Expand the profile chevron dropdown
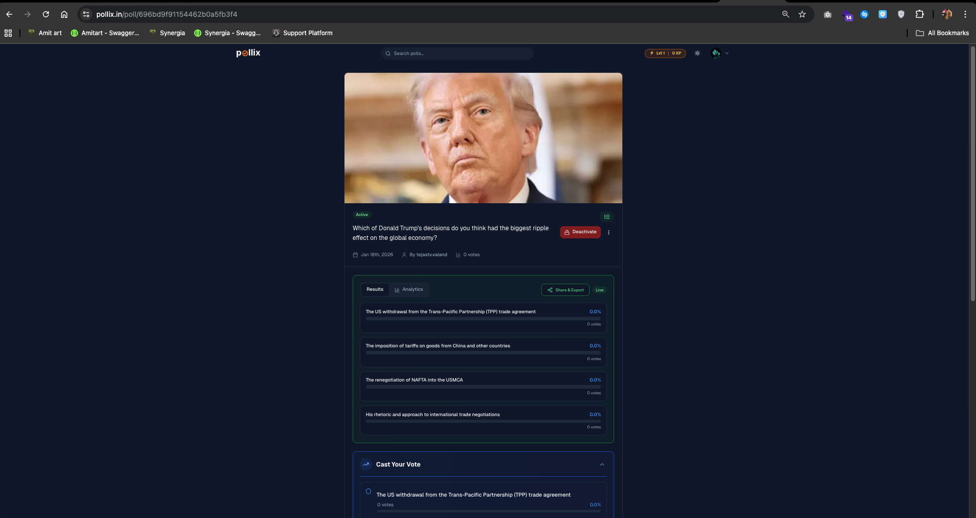The height and width of the screenshot is (518, 976). point(726,53)
